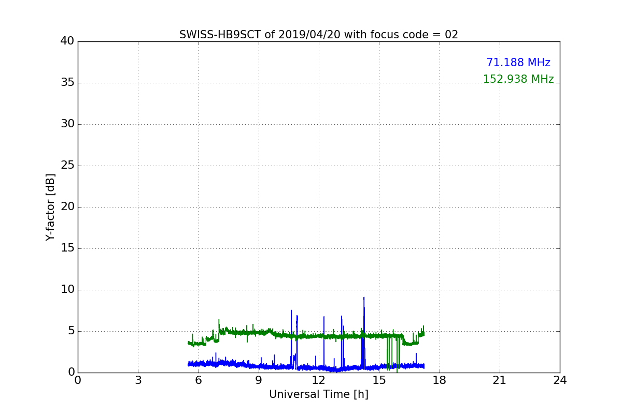
Task: Click the x-axis tick label 9
Action: point(259,380)
